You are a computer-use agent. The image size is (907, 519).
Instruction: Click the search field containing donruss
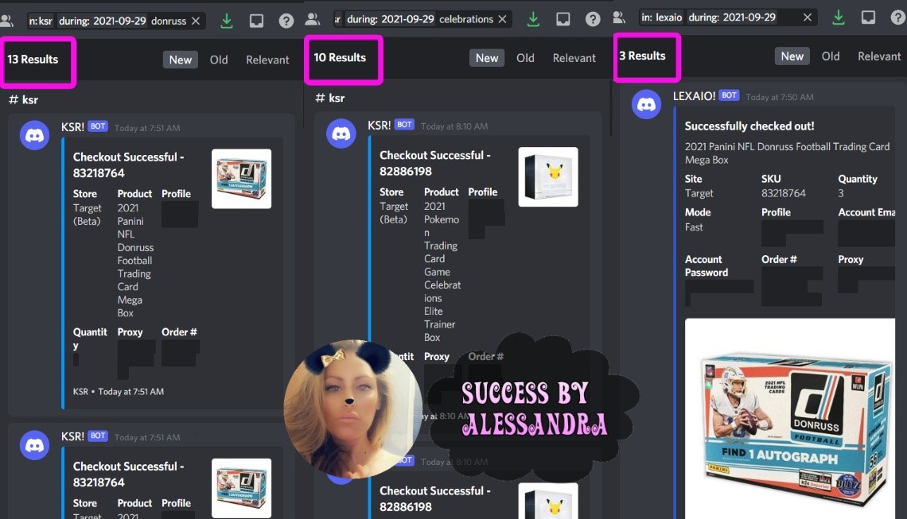pos(116,21)
